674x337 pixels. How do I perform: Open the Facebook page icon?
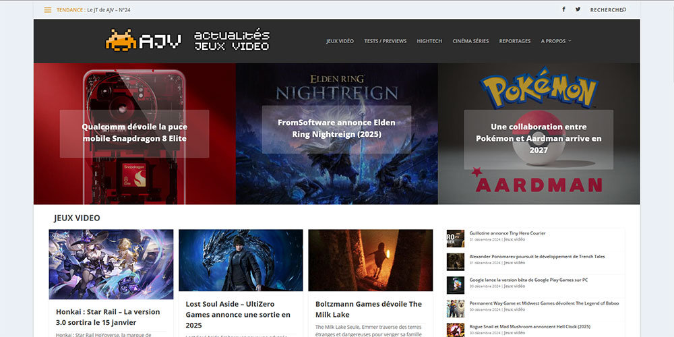click(563, 9)
